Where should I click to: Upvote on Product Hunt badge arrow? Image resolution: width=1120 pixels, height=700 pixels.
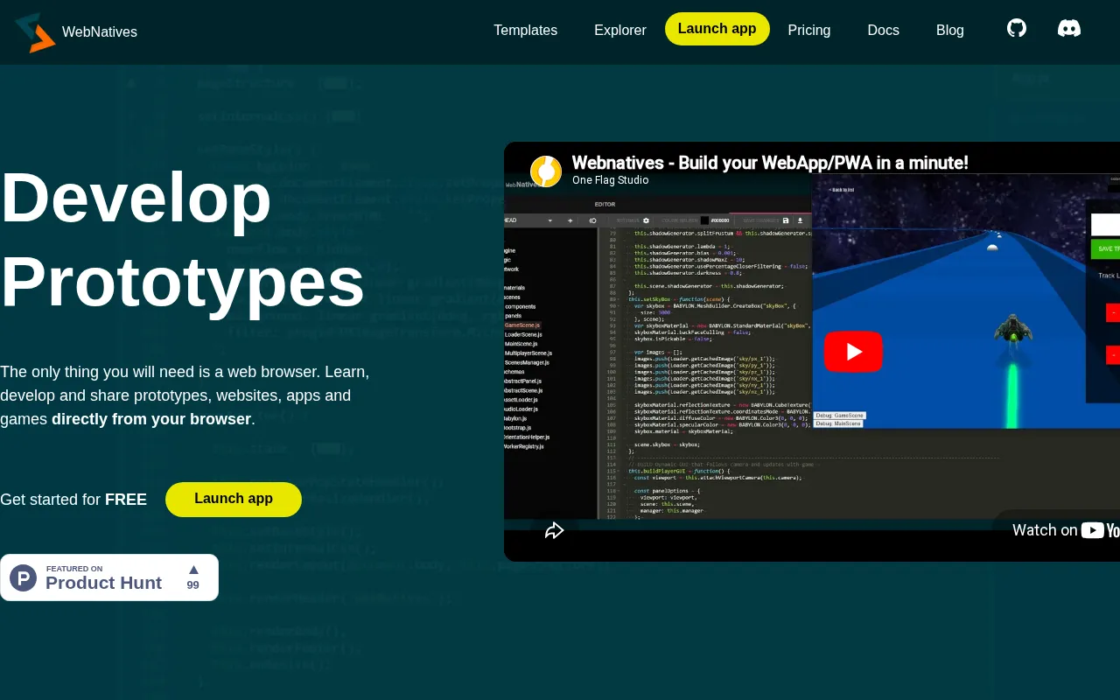click(x=193, y=570)
